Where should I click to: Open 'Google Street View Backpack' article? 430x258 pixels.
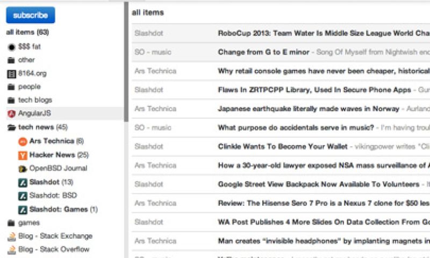pyautogui.click(x=319, y=184)
